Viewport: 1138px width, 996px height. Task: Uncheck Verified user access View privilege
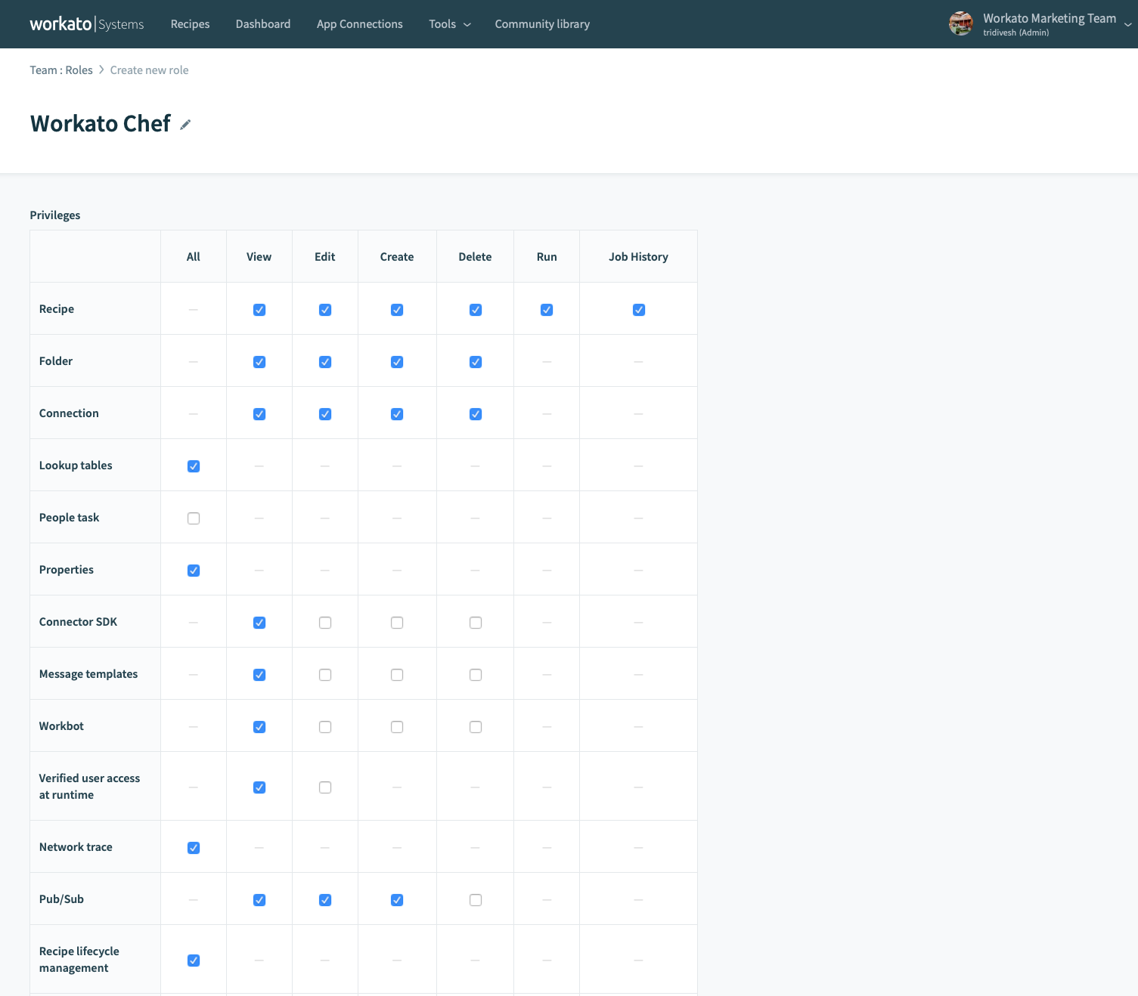coord(259,787)
